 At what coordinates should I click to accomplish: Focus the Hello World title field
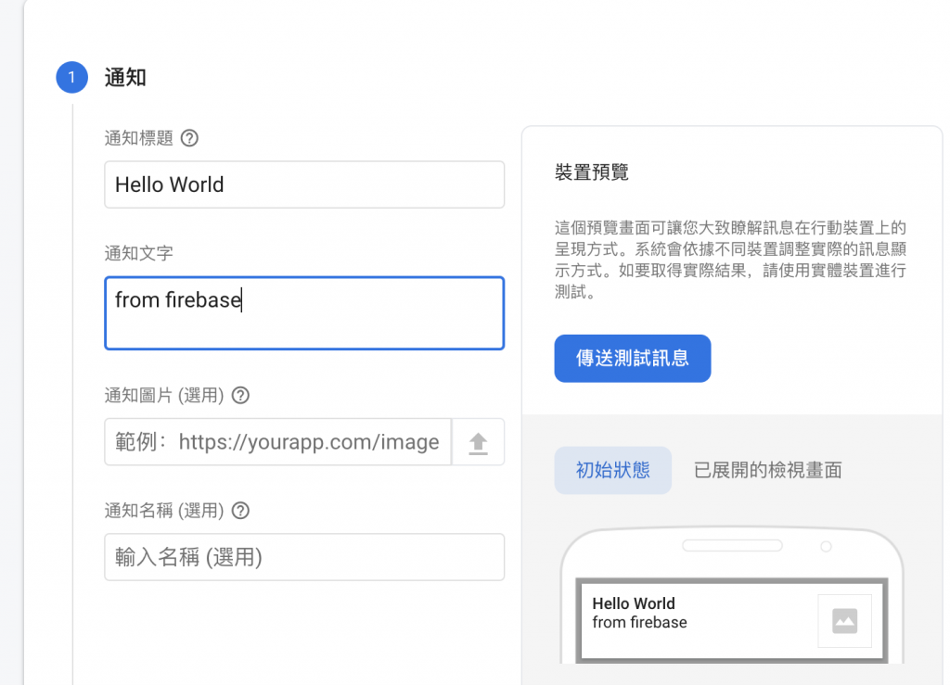pyautogui.click(x=304, y=184)
